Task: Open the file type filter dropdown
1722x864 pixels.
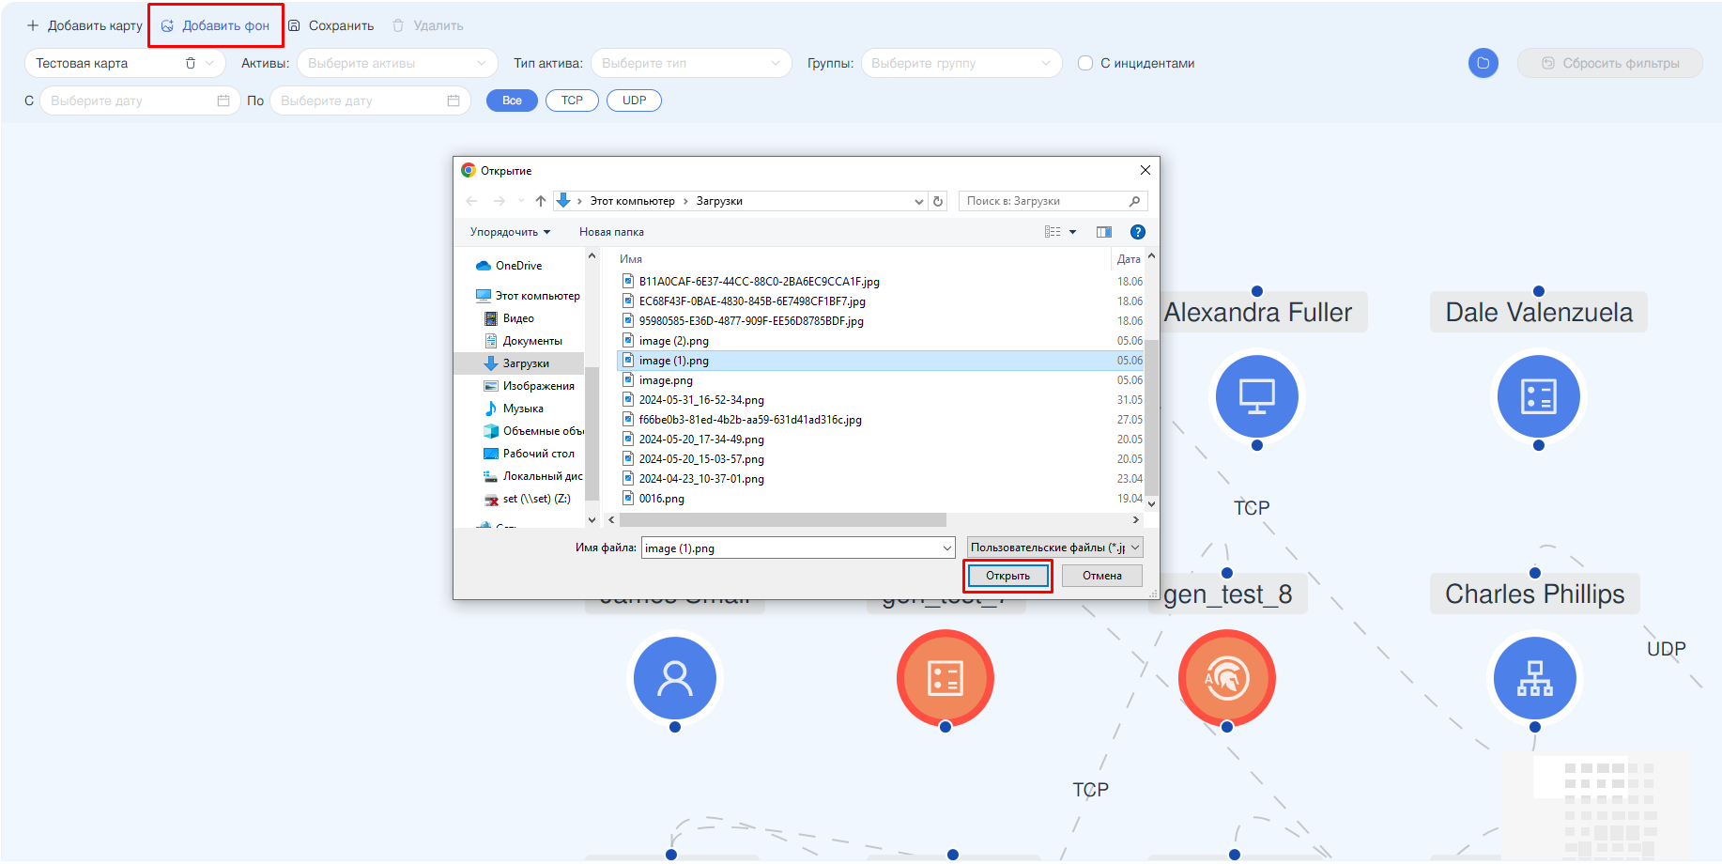Action: pyautogui.click(x=1054, y=548)
